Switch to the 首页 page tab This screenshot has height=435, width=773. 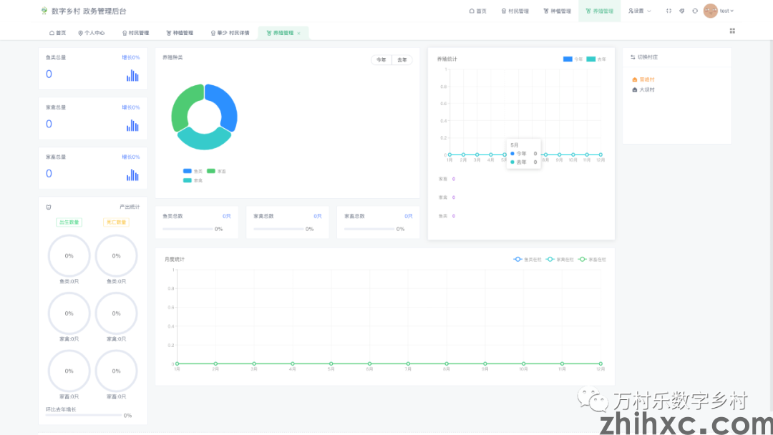click(x=58, y=33)
